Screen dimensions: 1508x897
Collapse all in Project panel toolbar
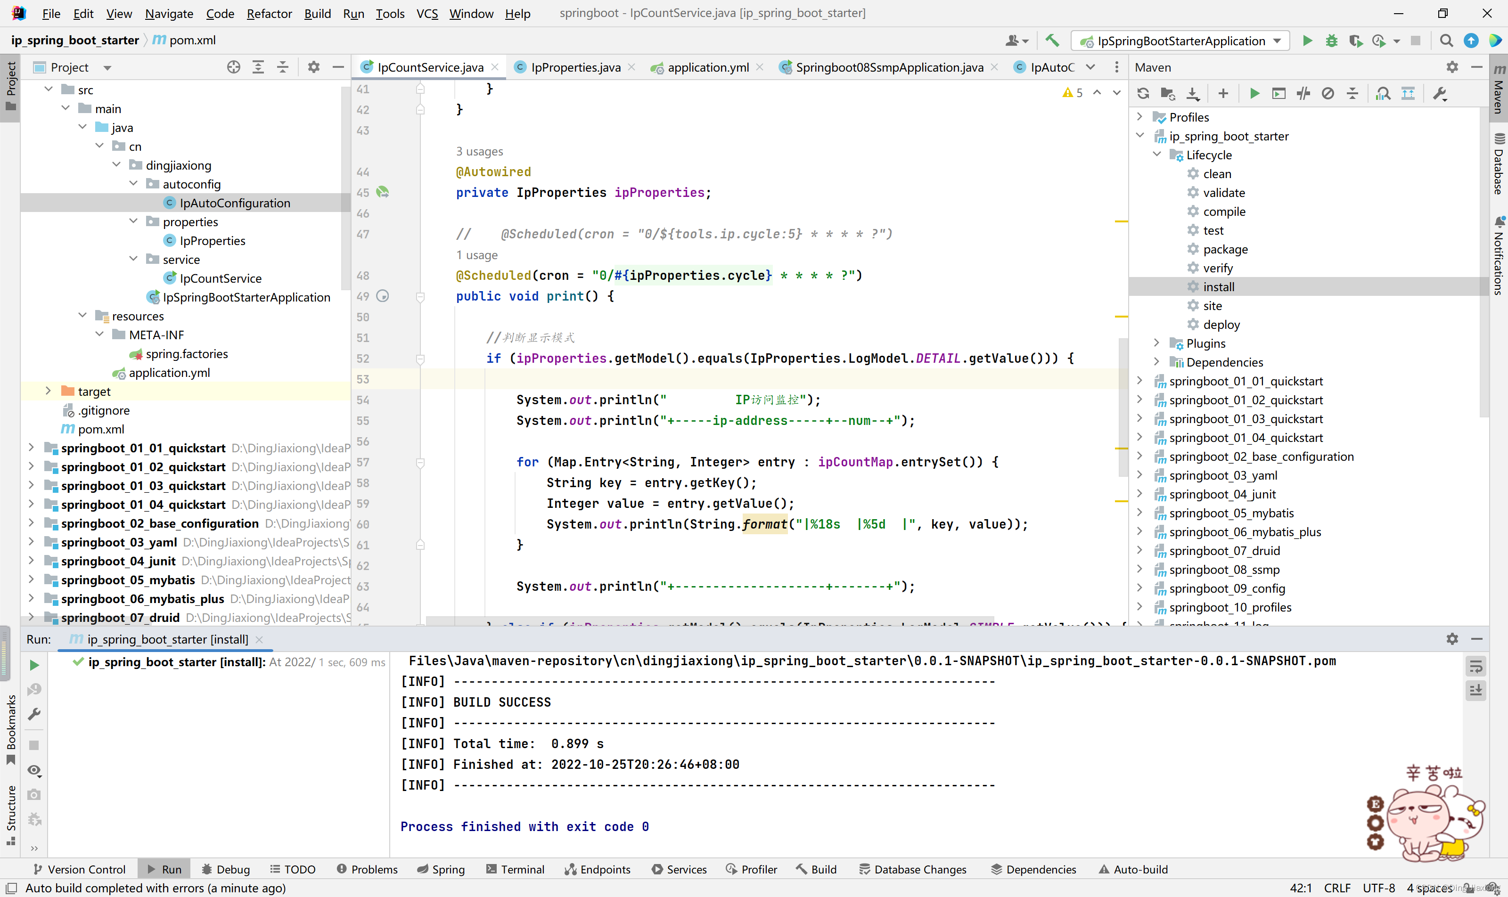282,67
